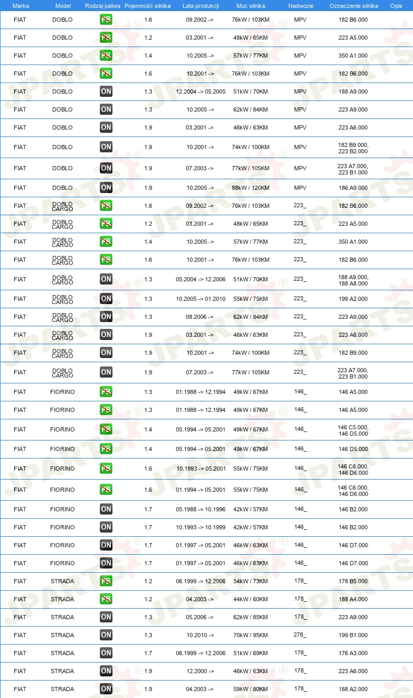The height and width of the screenshot is (698, 413).
Task: Click ON icon for Strada 70kW / 95KM
Action: coord(106,635)
